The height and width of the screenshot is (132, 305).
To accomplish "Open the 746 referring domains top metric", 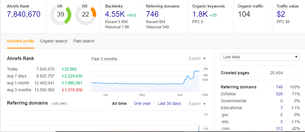I will tap(152, 14).
